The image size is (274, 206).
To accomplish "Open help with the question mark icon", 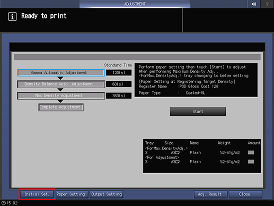I will (x=267, y=4).
